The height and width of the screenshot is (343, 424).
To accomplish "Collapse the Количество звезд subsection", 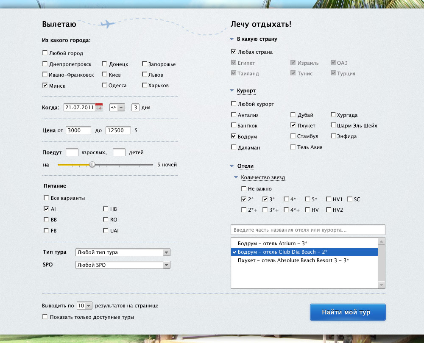I will point(236,177).
